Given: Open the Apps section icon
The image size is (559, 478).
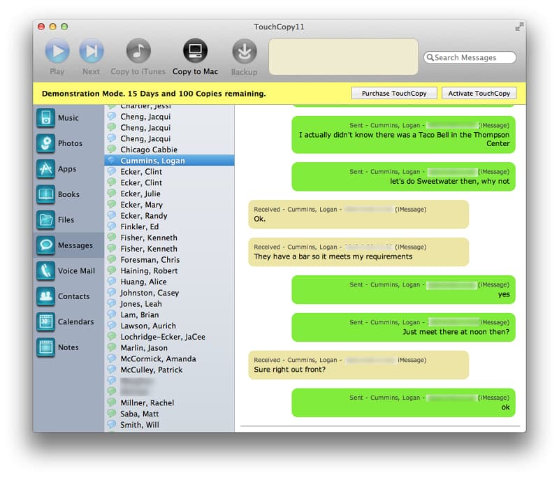Looking at the screenshot, I should [x=45, y=169].
